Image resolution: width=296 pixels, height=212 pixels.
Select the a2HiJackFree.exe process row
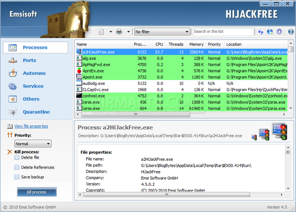pos(182,52)
